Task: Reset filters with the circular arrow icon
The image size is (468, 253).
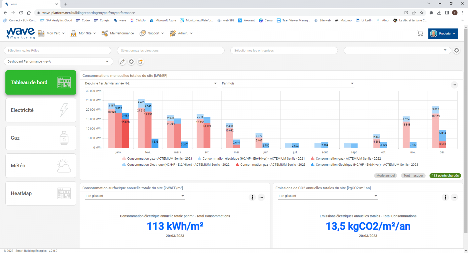Action: click(457, 50)
